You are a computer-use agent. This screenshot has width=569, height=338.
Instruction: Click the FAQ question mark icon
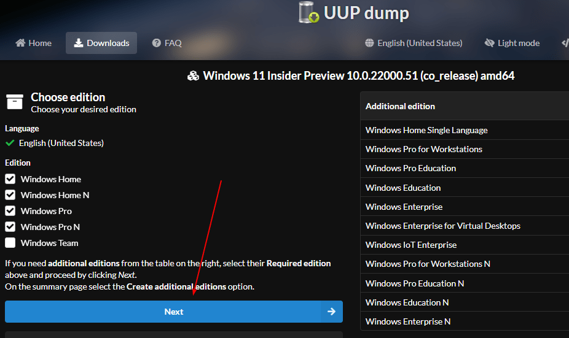157,43
